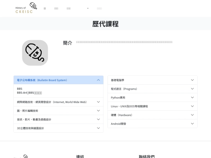
Task: Expand the 硬體 (Hardware) section
Action: (152, 115)
